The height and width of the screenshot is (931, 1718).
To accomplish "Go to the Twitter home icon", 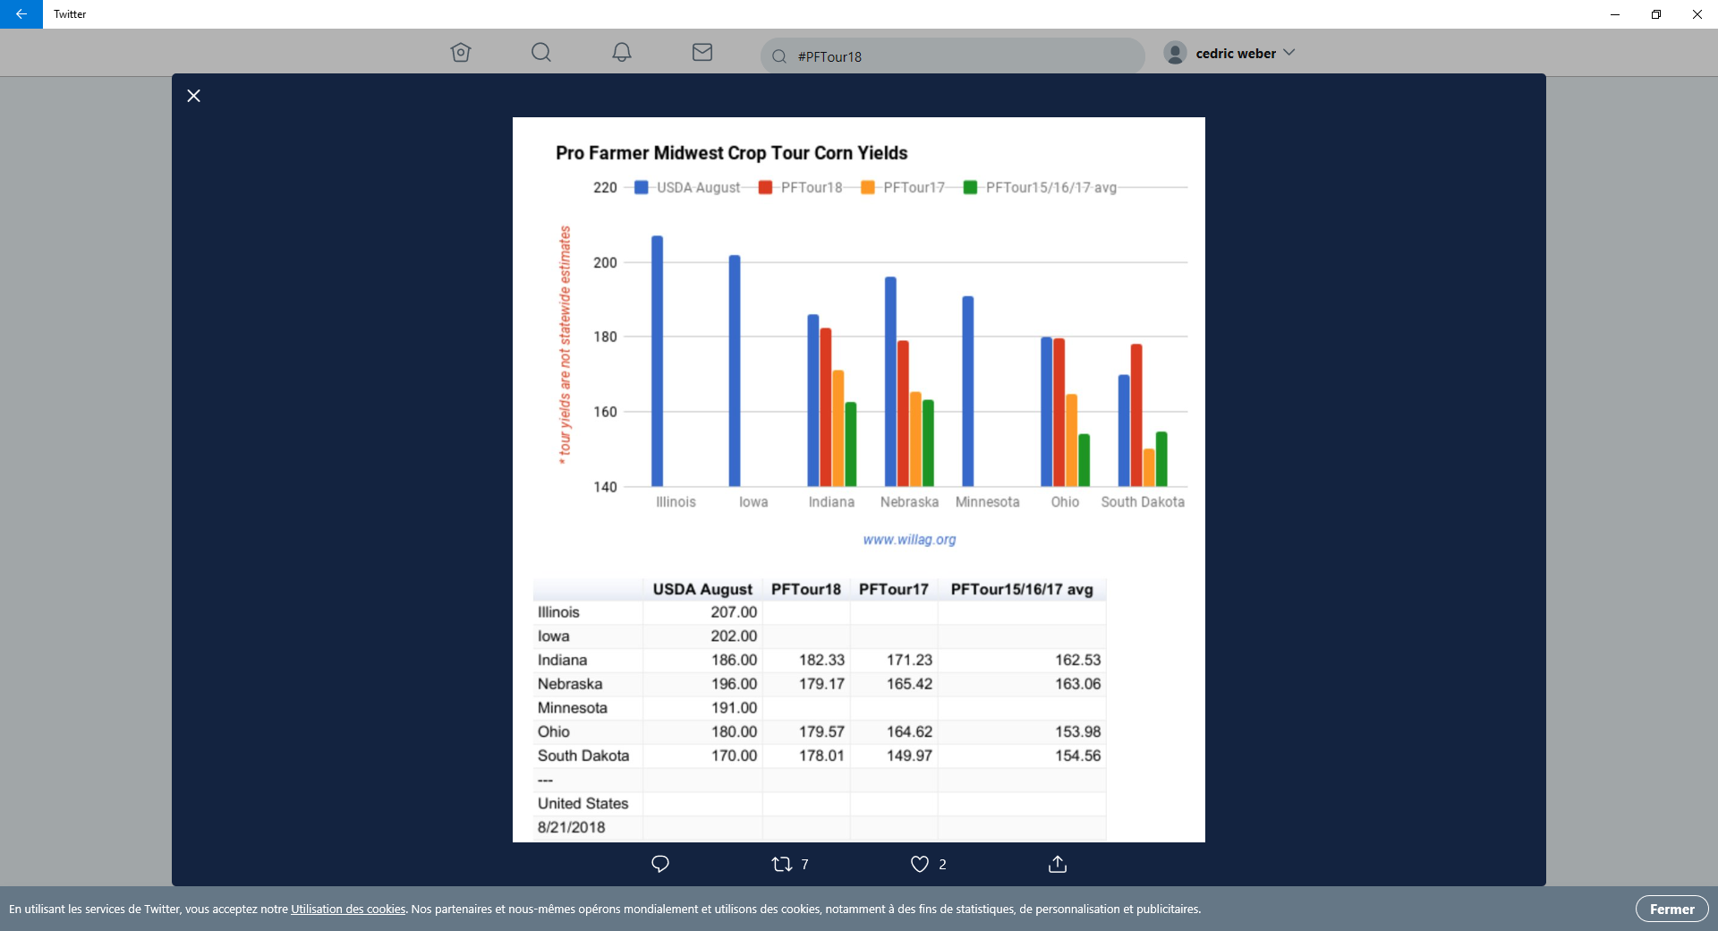I will pyautogui.click(x=460, y=53).
